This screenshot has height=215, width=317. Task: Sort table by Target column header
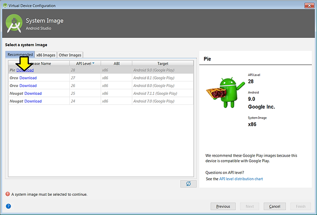pos(162,64)
